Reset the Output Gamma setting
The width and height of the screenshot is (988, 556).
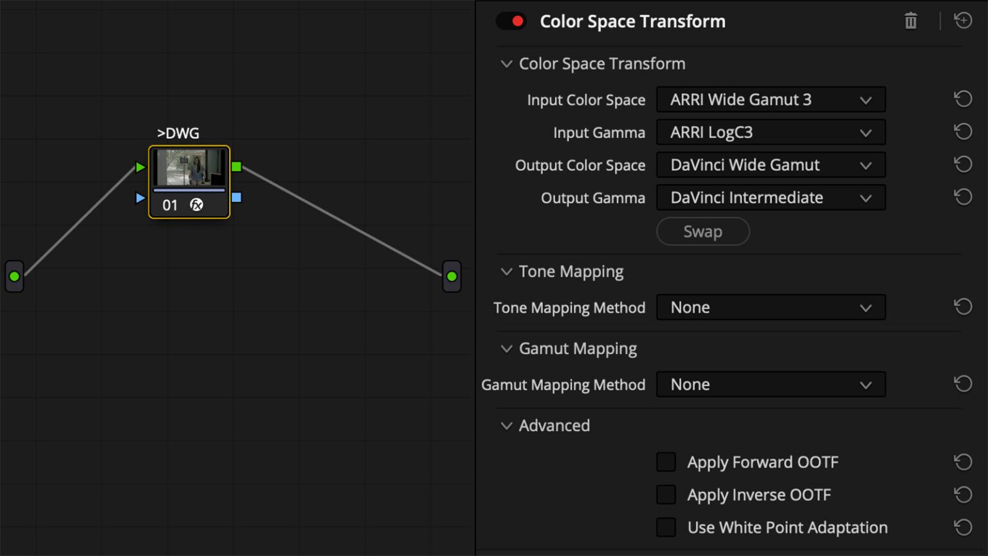963,196
